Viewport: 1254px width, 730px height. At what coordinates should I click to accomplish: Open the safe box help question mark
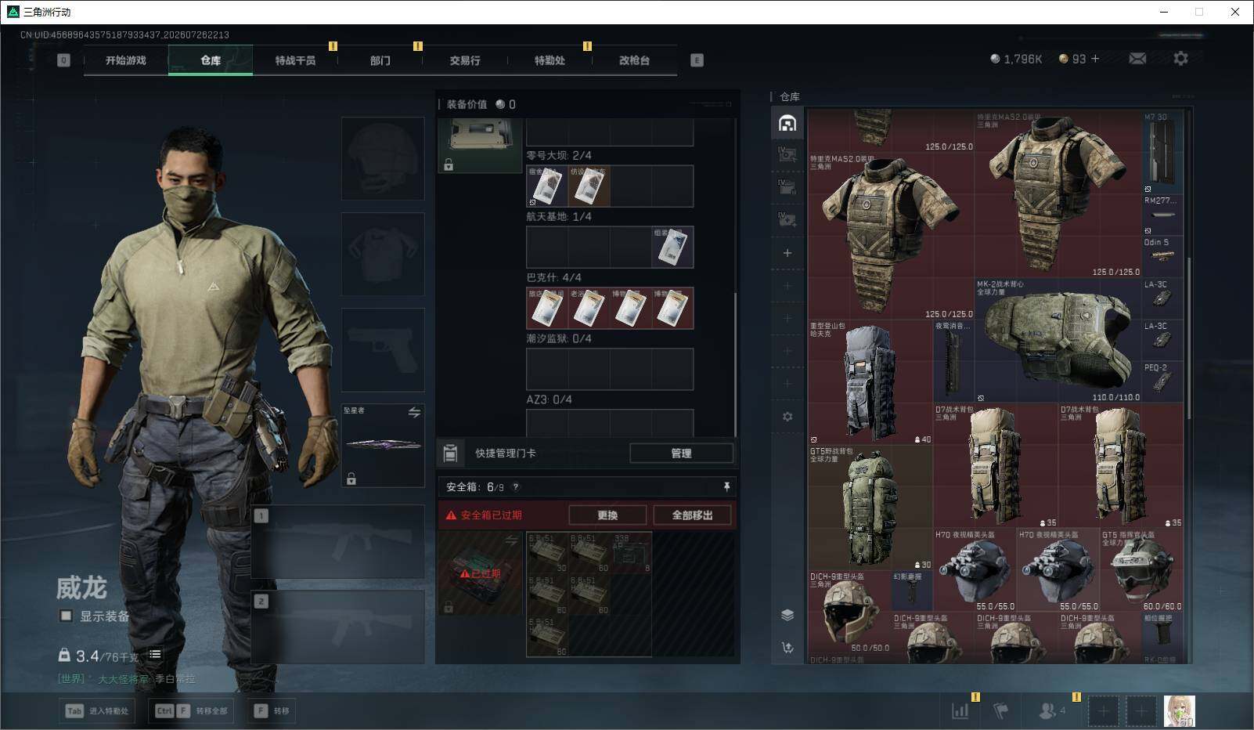pyautogui.click(x=515, y=487)
